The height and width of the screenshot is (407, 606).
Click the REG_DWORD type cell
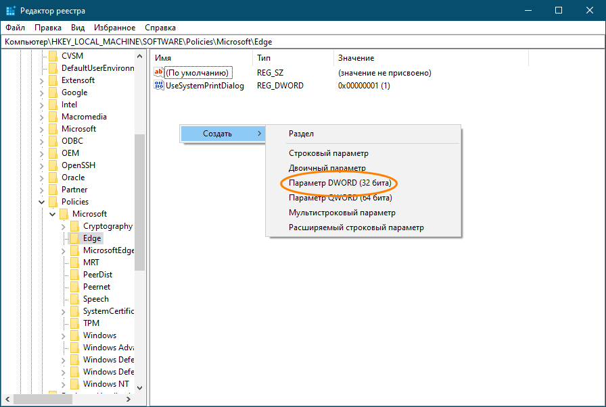point(280,86)
